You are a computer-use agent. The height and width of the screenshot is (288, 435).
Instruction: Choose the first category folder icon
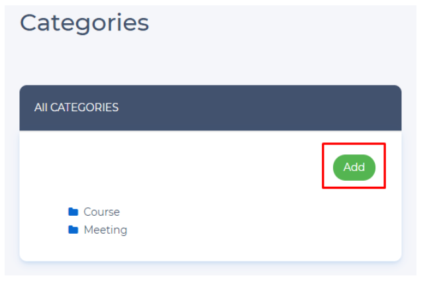click(x=73, y=212)
